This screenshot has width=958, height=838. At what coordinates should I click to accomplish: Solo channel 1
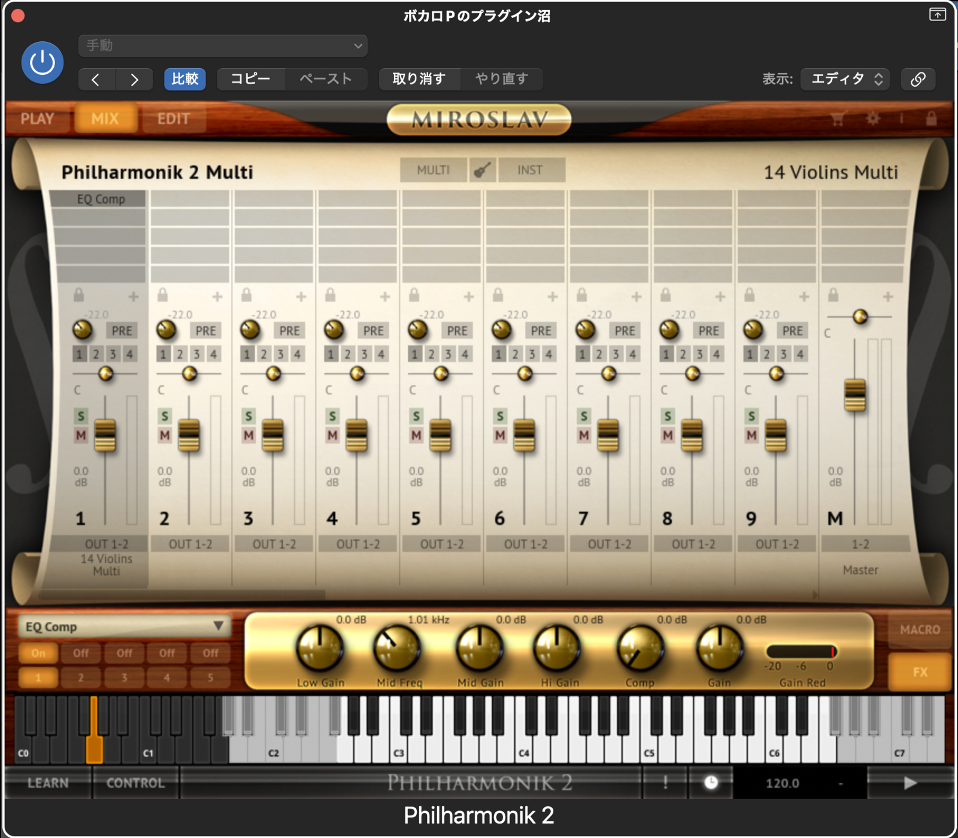pyautogui.click(x=81, y=416)
